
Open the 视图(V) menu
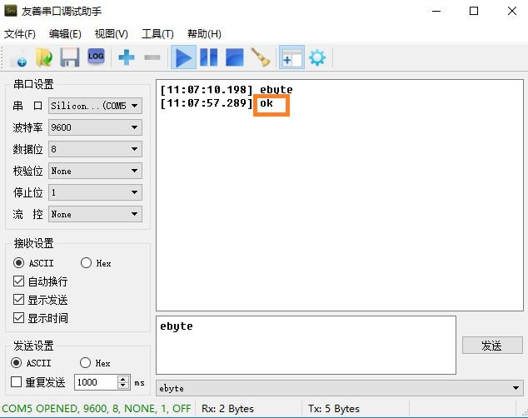point(111,34)
